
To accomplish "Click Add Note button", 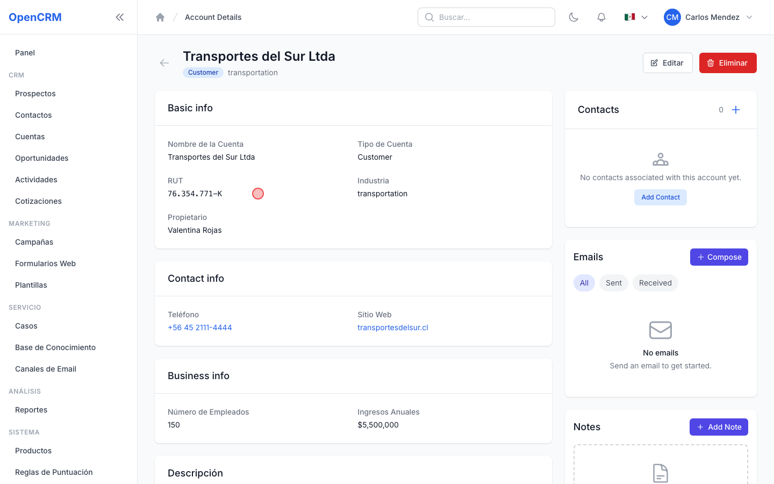I will pyautogui.click(x=719, y=427).
